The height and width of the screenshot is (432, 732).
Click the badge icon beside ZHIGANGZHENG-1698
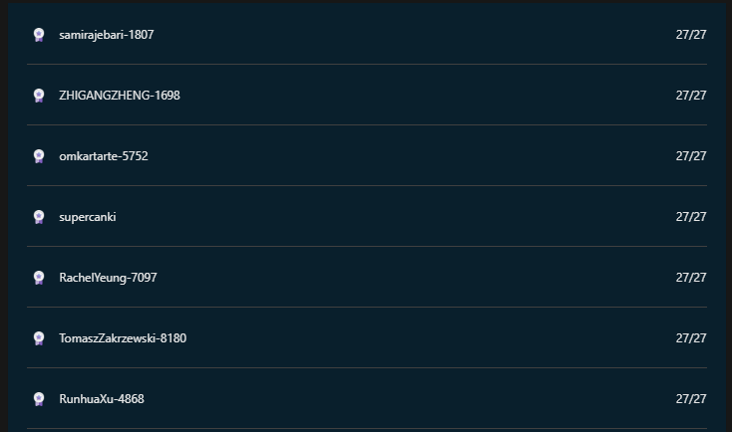39,96
